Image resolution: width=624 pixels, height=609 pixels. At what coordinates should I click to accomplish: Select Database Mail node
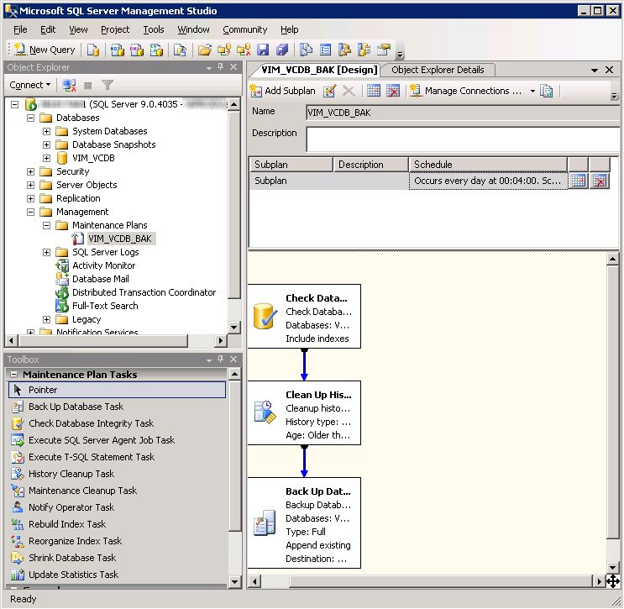100,279
